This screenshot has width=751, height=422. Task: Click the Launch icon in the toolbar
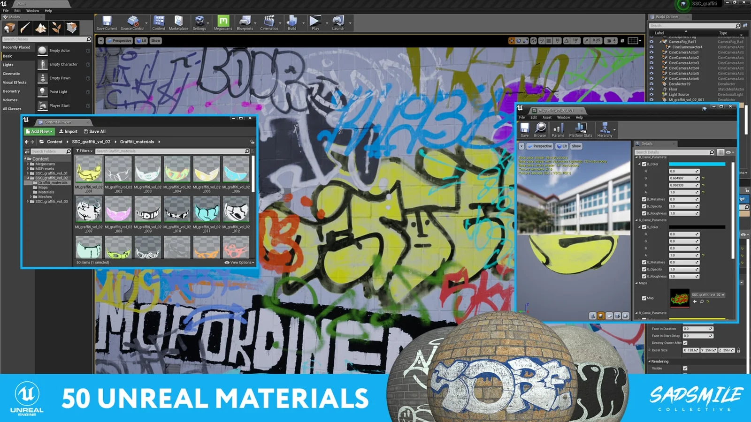[x=337, y=21]
